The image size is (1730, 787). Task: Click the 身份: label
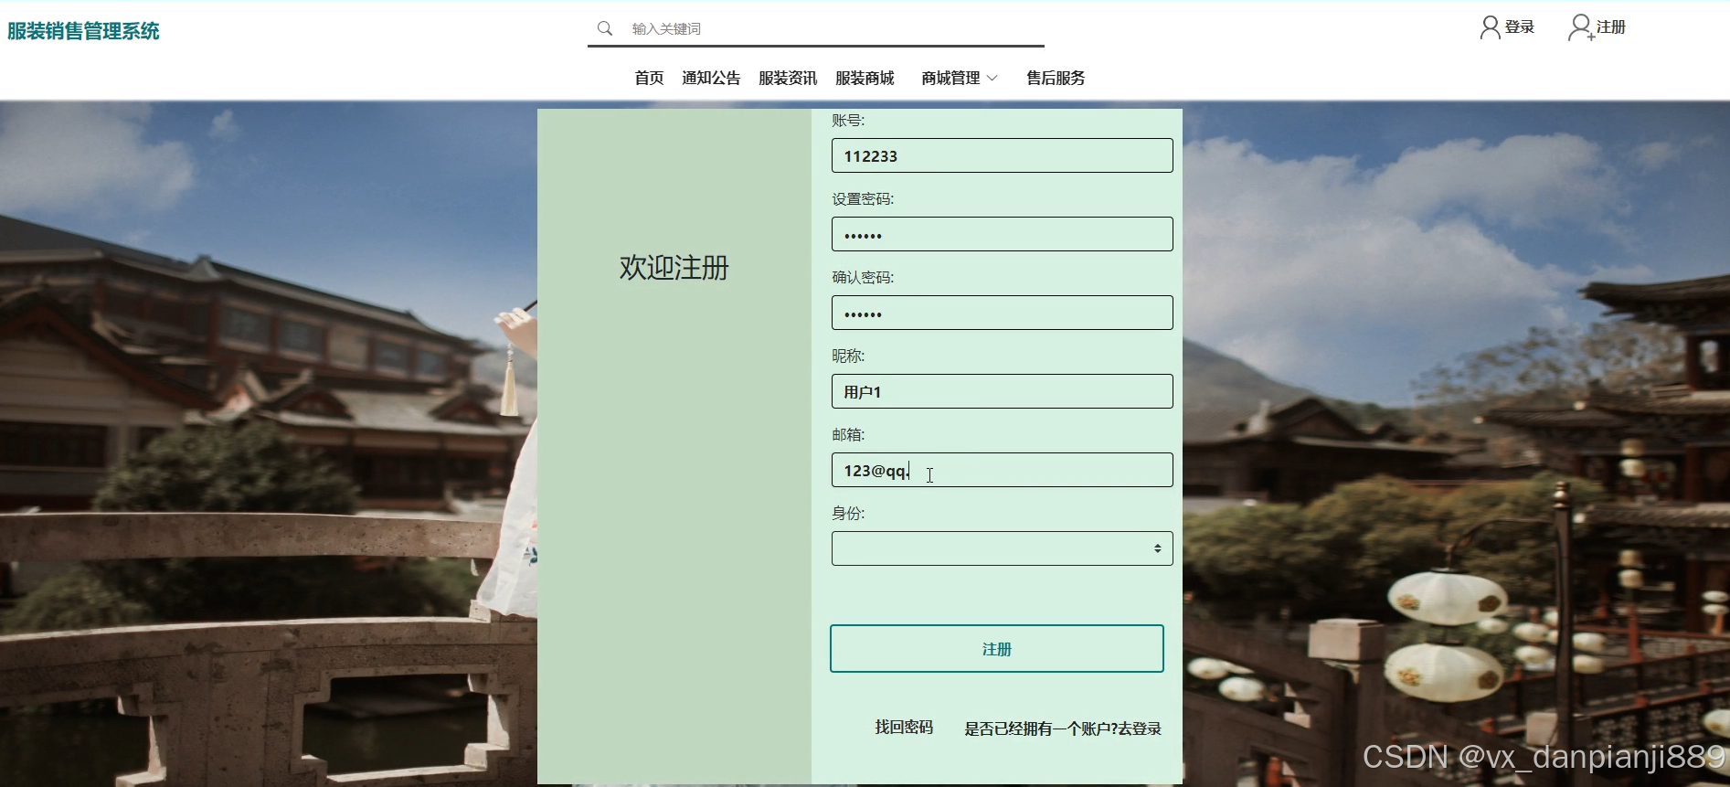tap(848, 514)
